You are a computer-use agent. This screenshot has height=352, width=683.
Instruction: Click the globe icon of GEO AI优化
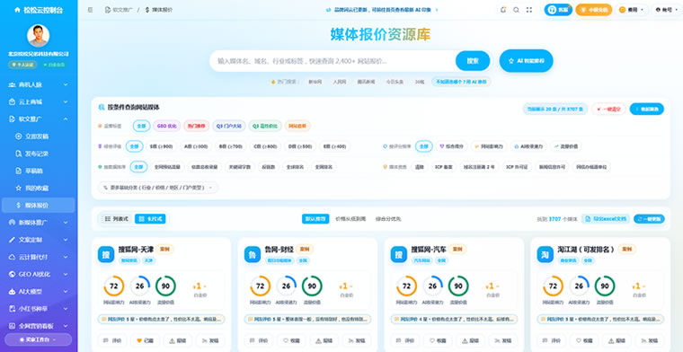point(12,274)
